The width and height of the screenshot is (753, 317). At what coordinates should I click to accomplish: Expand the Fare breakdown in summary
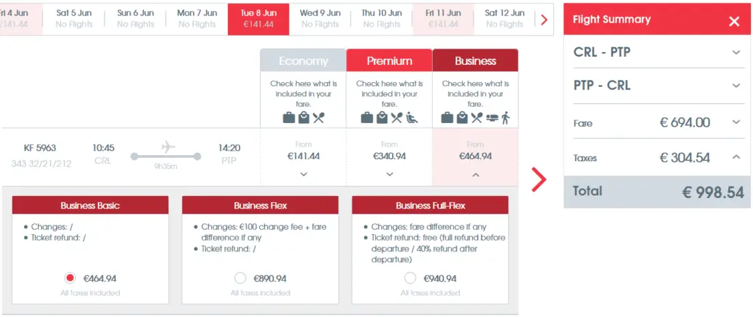tap(736, 122)
